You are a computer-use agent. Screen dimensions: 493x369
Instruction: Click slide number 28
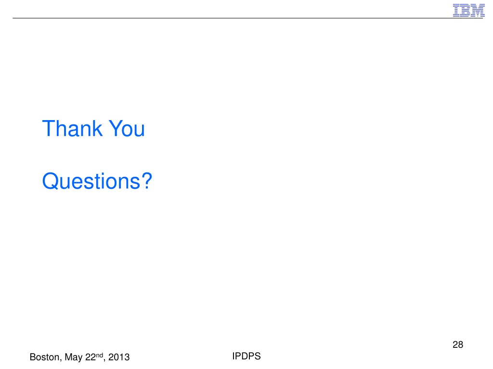click(x=458, y=344)
